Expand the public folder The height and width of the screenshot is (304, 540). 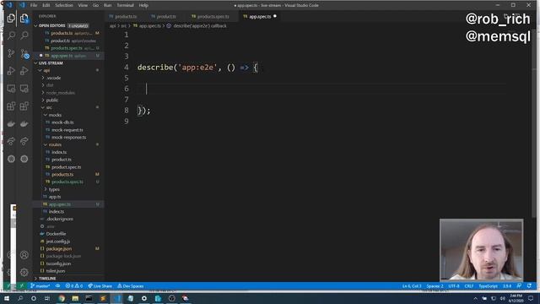[x=43, y=100]
